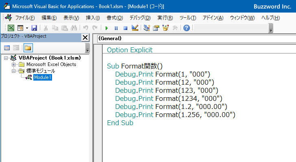Click the View Code icon in Project pane
Screen dimensions: 296x162
click(7, 48)
